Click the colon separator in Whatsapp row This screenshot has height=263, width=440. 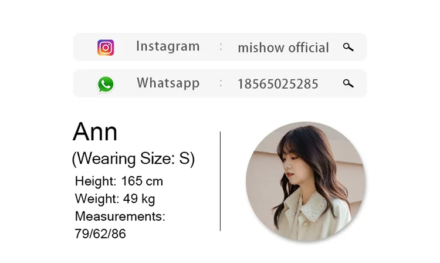tap(221, 83)
